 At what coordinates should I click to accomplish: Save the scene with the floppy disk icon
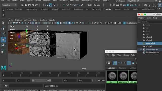coord(29,5)
